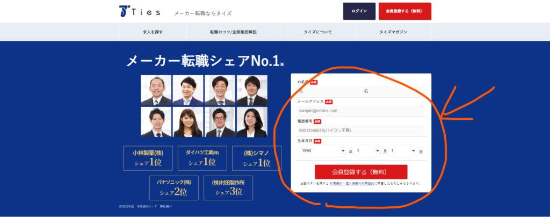The width and height of the screenshot is (550, 217).
Task: Click the メーカー転職ならタイズ tagline
Action: pos(202,13)
